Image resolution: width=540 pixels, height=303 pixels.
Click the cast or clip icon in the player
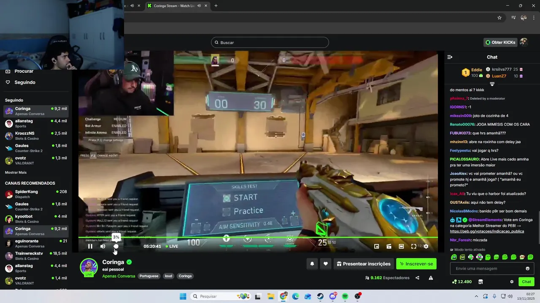[389, 246]
